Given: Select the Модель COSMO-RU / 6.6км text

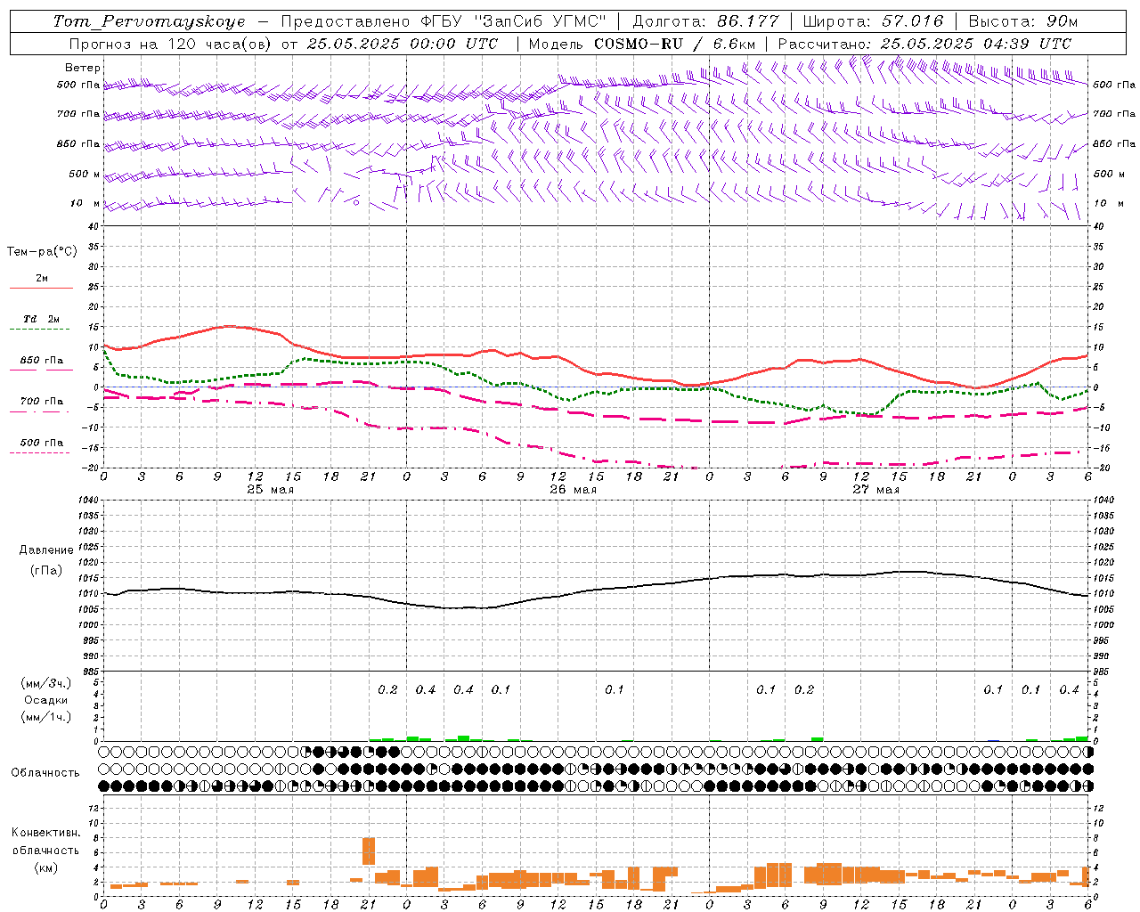Looking at the screenshot, I should (642, 44).
